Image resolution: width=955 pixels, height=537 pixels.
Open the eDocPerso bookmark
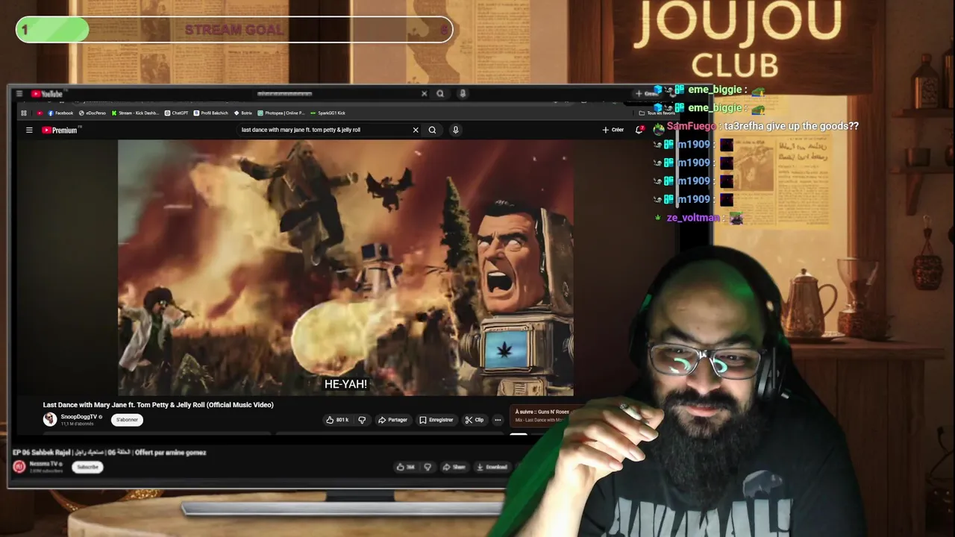[x=93, y=113]
